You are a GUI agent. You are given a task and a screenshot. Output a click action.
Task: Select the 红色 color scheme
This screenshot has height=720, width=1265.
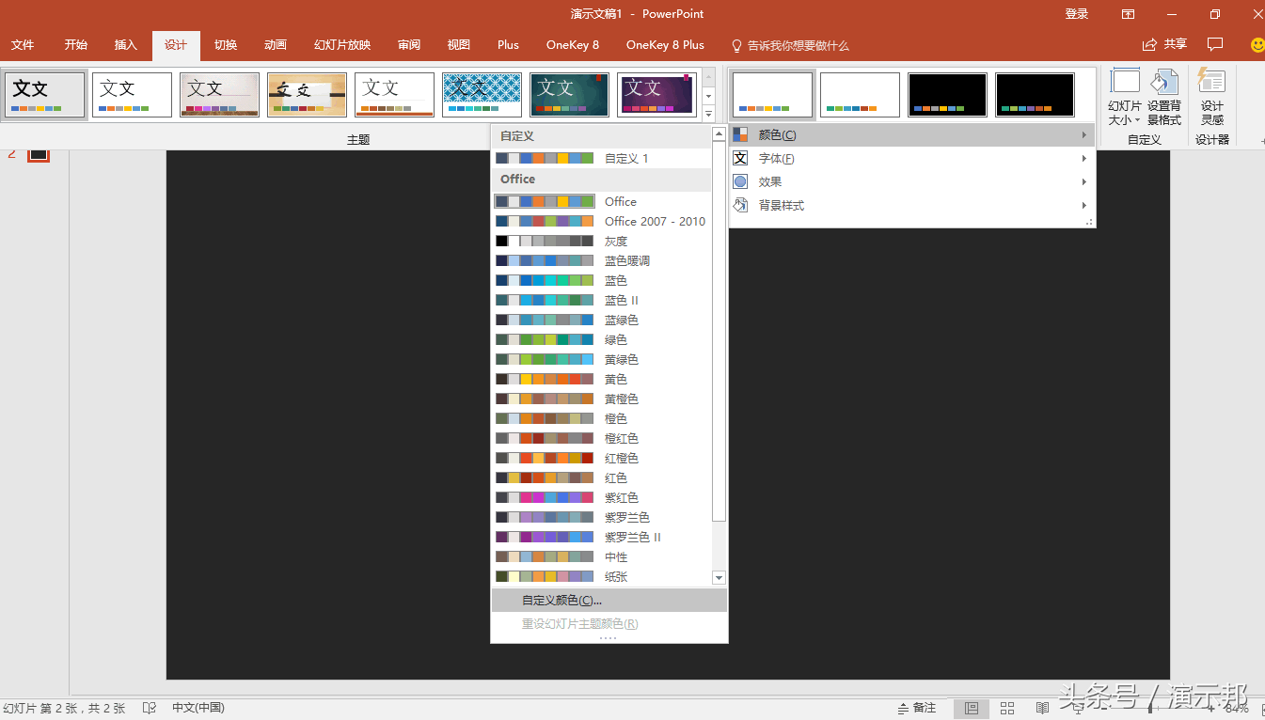[x=601, y=478]
